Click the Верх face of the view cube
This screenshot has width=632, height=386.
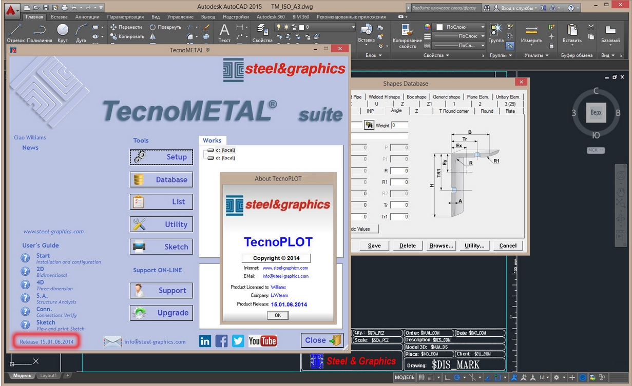596,112
